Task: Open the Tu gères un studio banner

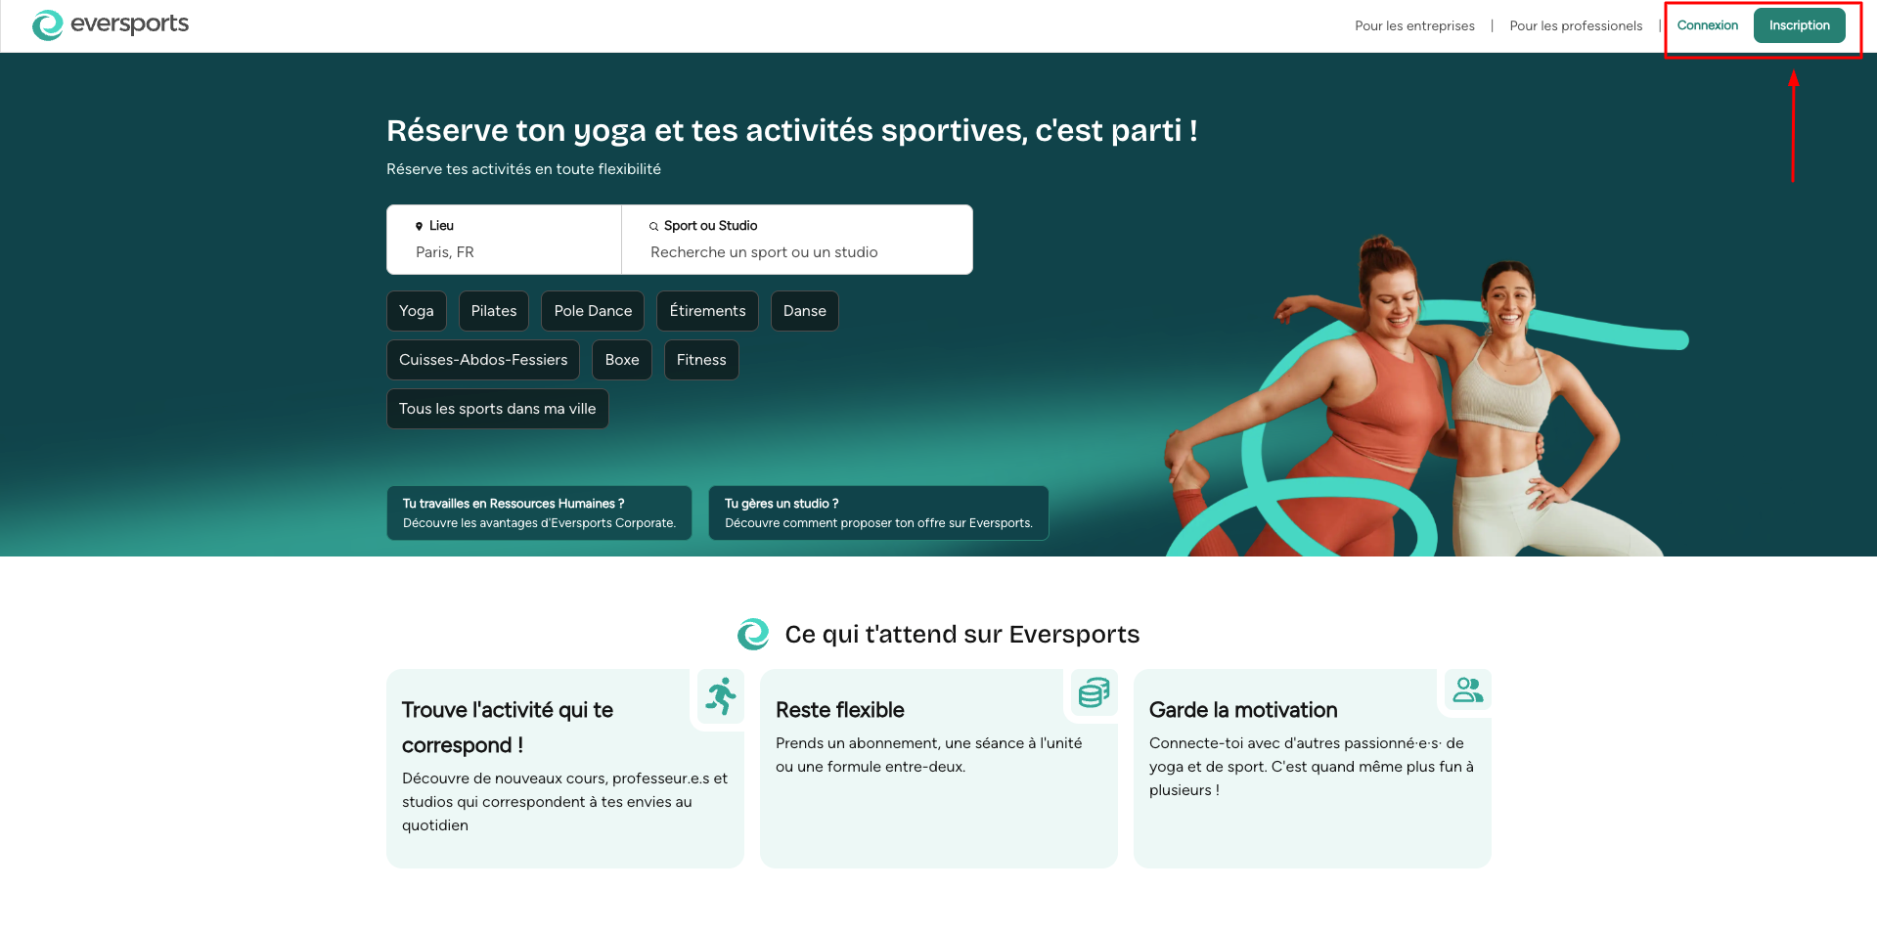Action: point(878,512)
